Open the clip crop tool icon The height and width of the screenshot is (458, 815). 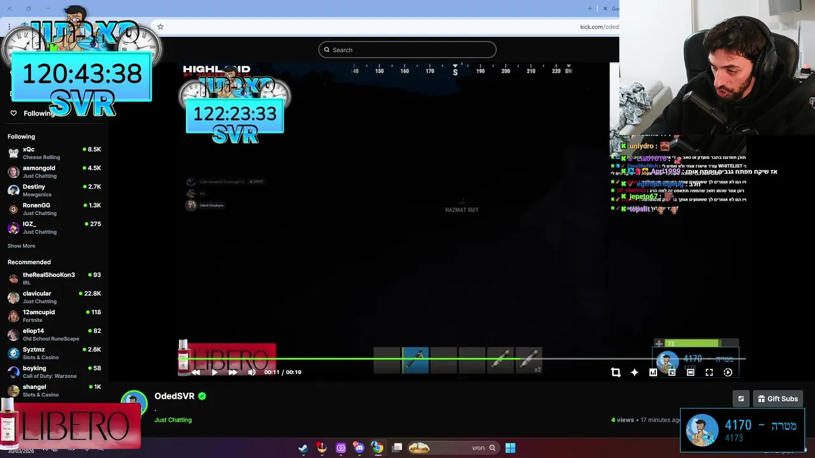616,372
